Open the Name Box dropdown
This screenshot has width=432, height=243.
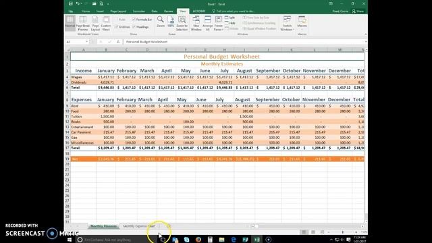point(87,42)
